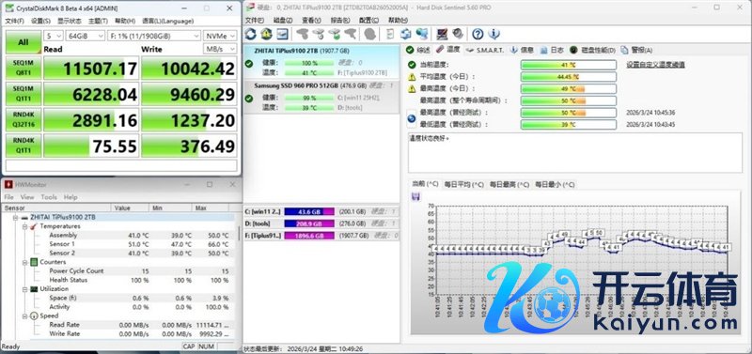
Task: Click the C: [win11 2..] usage bar
Action: [309, 211]
